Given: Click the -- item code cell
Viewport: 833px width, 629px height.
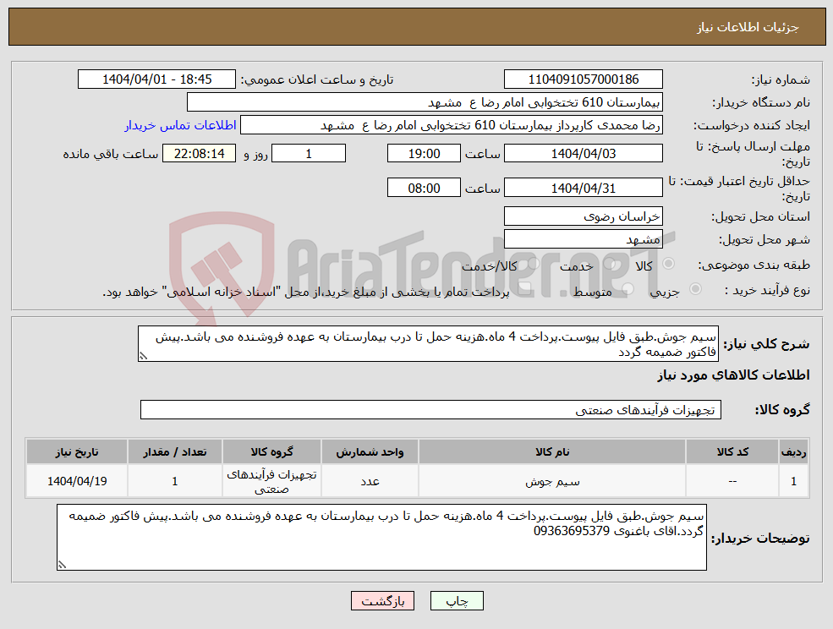Looking at the screenshot, I should pyautogui.click(x=732, y=481).
